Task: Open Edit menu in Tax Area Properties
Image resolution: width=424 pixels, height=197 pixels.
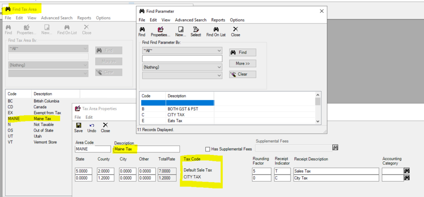Action: [89, 117]
